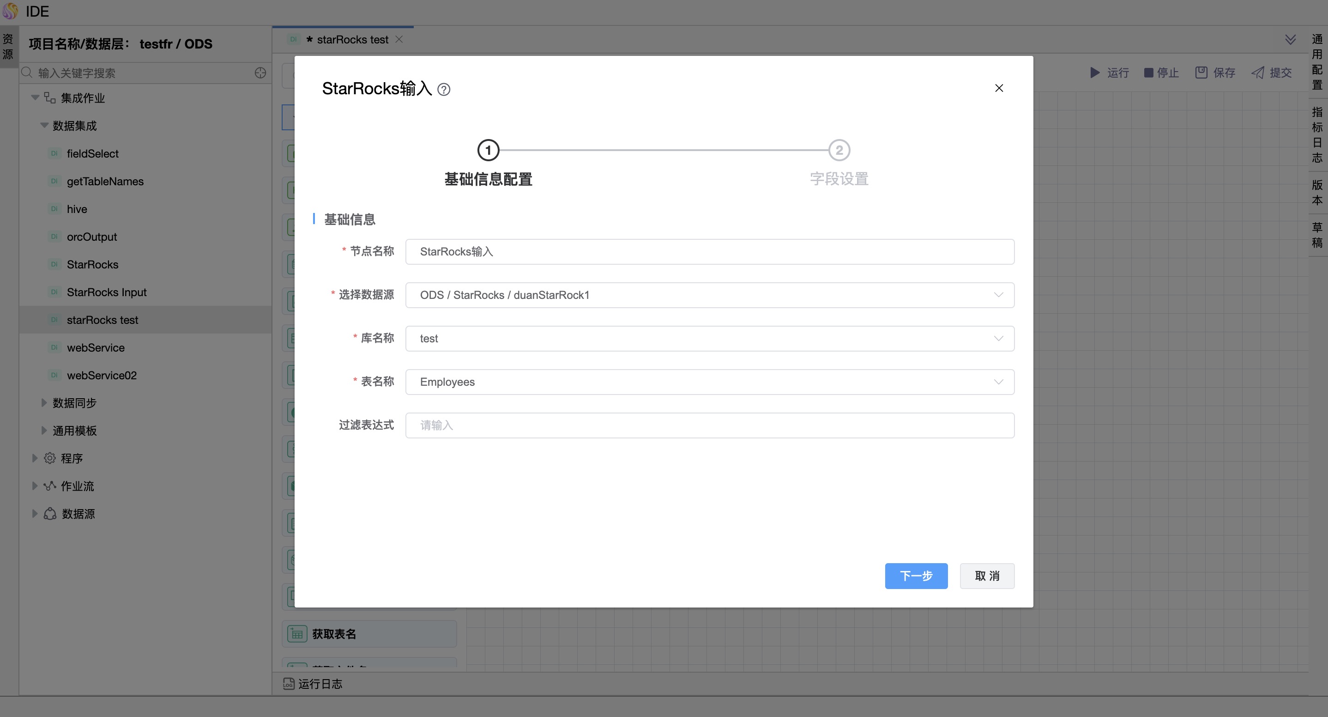Click the 过滤表达式 input field
The width and height of the screenshot is (1328, 717).
[709, 425]
